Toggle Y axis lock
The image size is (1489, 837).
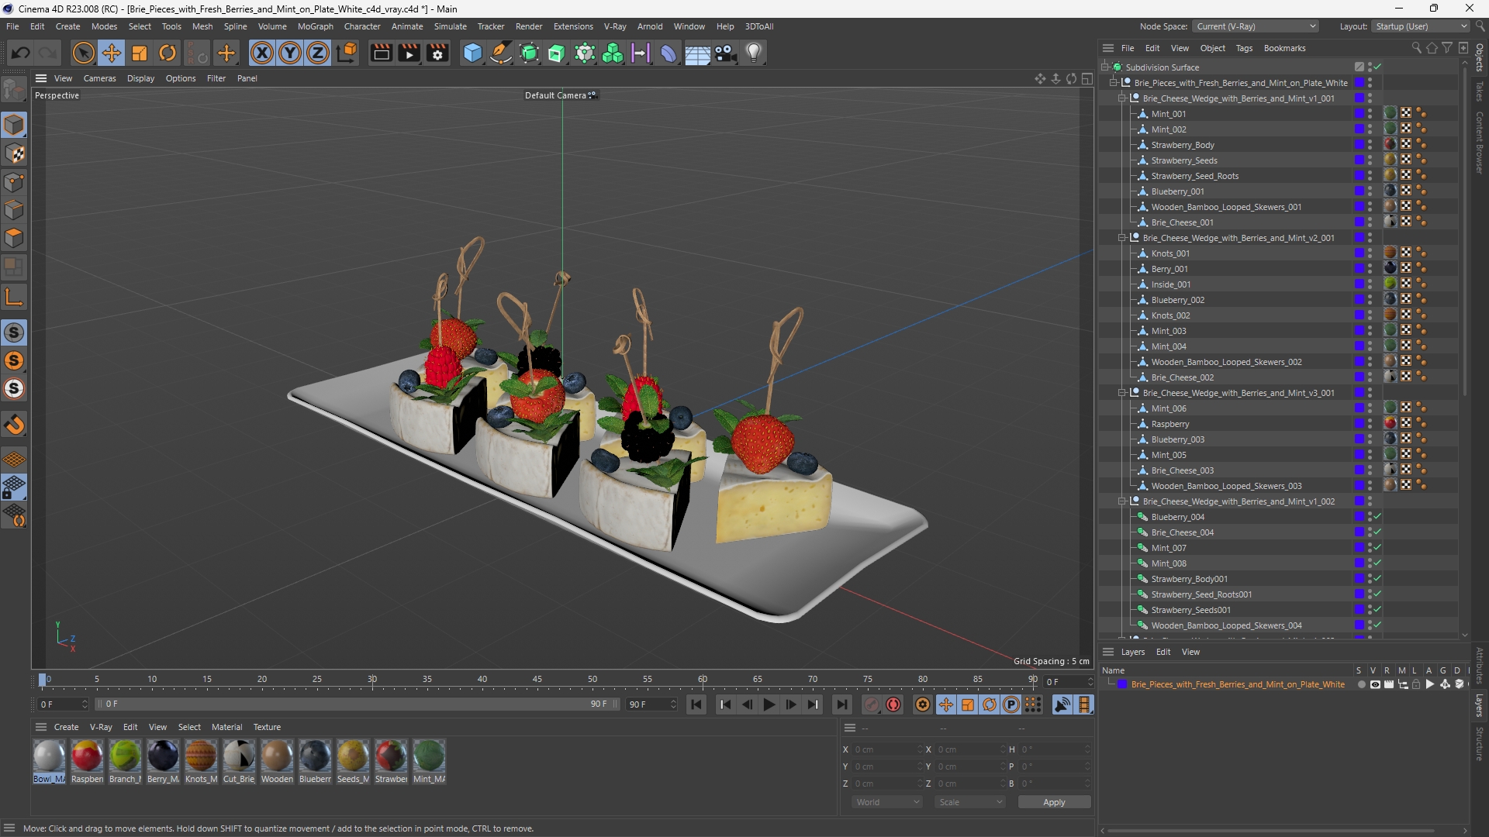pos(290,53)
